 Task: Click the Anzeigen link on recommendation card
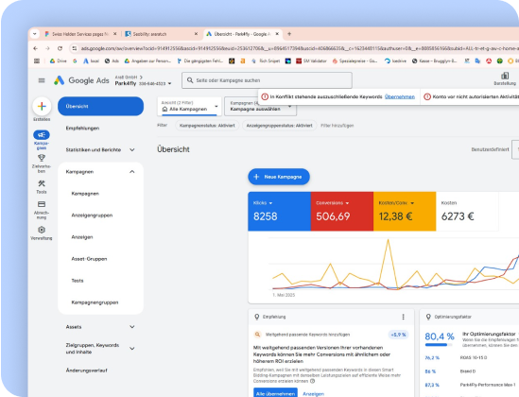(x=313, y=393)
